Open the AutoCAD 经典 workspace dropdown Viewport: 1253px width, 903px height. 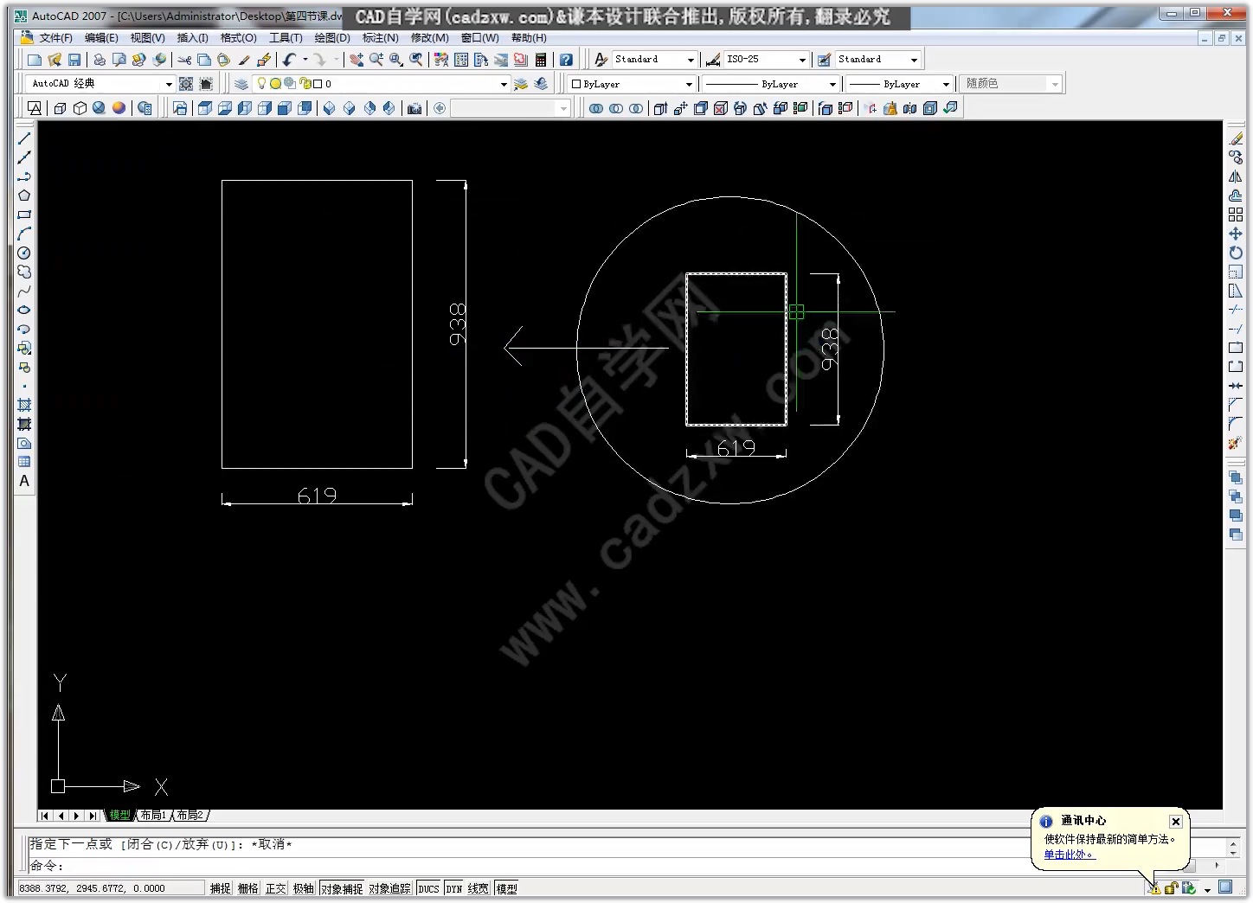click(169, 84)
